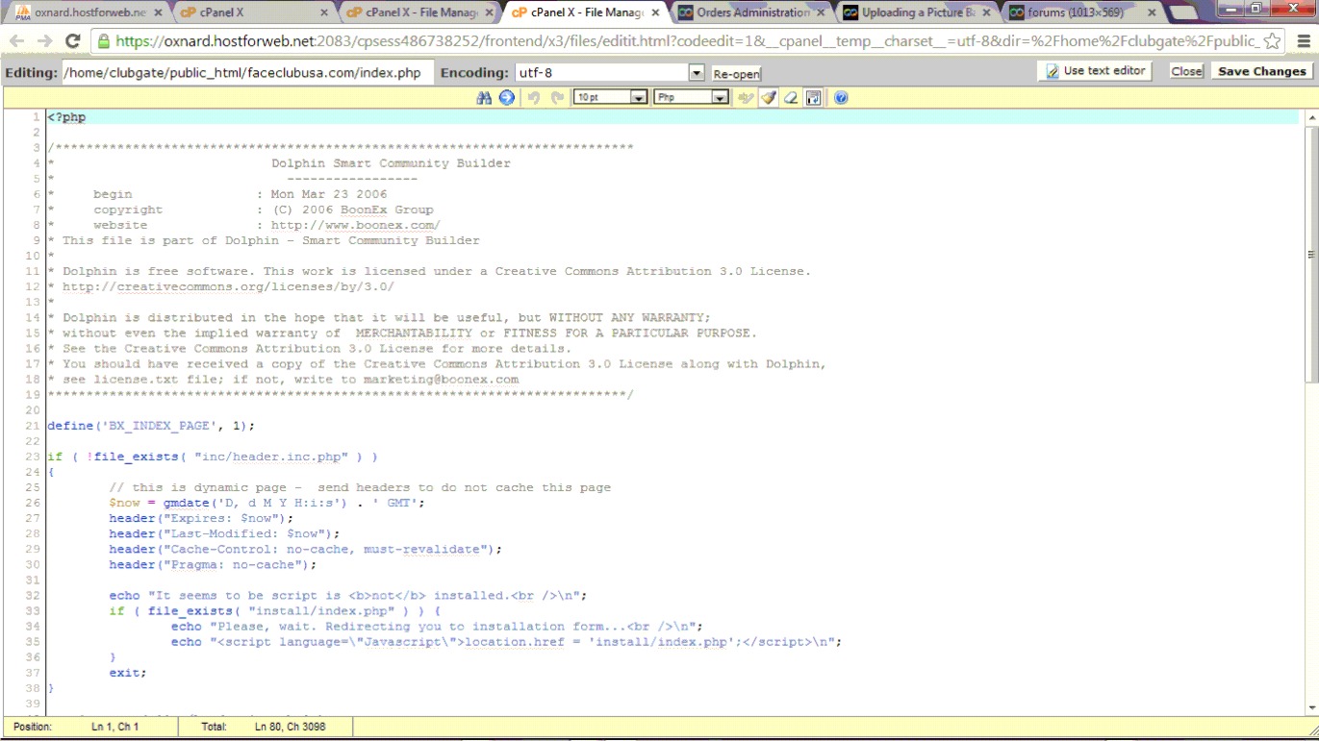Image resolution: width=1319 pixels, height=741 pixels.
Task: Click the Save Changes button
Action: 1261,71
